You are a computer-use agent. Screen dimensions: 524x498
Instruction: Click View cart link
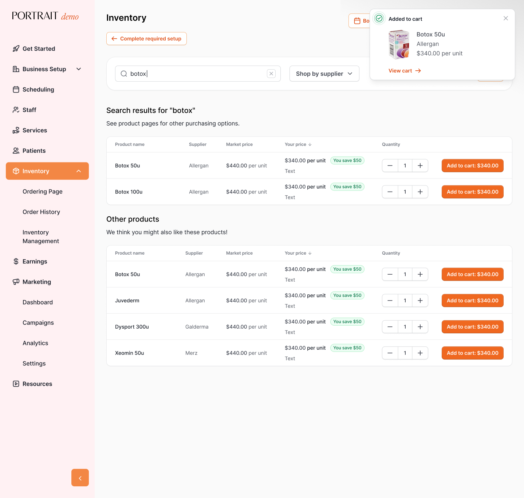[x=405, y=71]
